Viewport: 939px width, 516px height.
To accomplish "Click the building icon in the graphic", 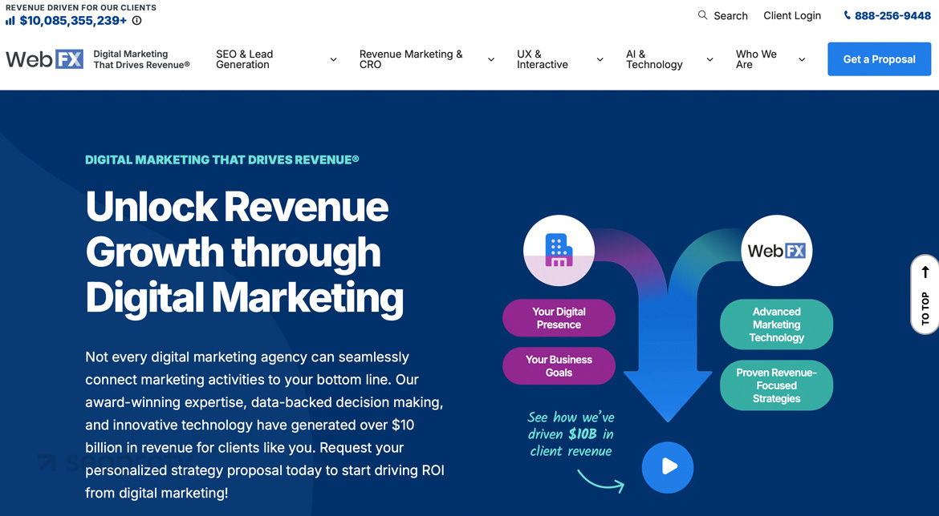I will 559,250.
